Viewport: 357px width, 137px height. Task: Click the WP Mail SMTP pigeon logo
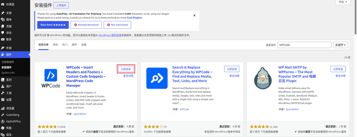point(263,78)
